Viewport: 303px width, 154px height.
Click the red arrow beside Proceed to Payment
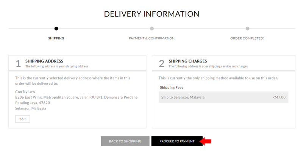coord(205,141)
